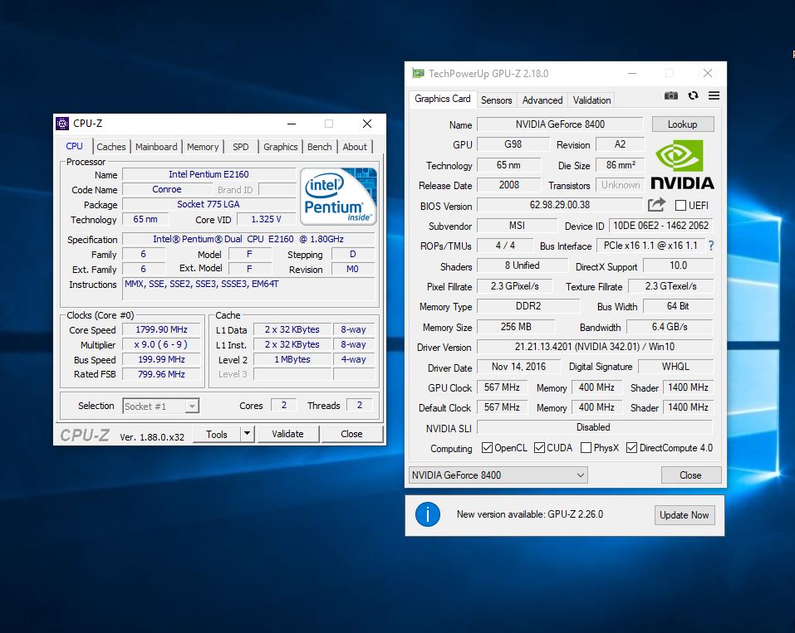Screen dimensions: 795x633
Task: Open the Socket #1 selection dropdown
Action: click(x=160, y=407)
